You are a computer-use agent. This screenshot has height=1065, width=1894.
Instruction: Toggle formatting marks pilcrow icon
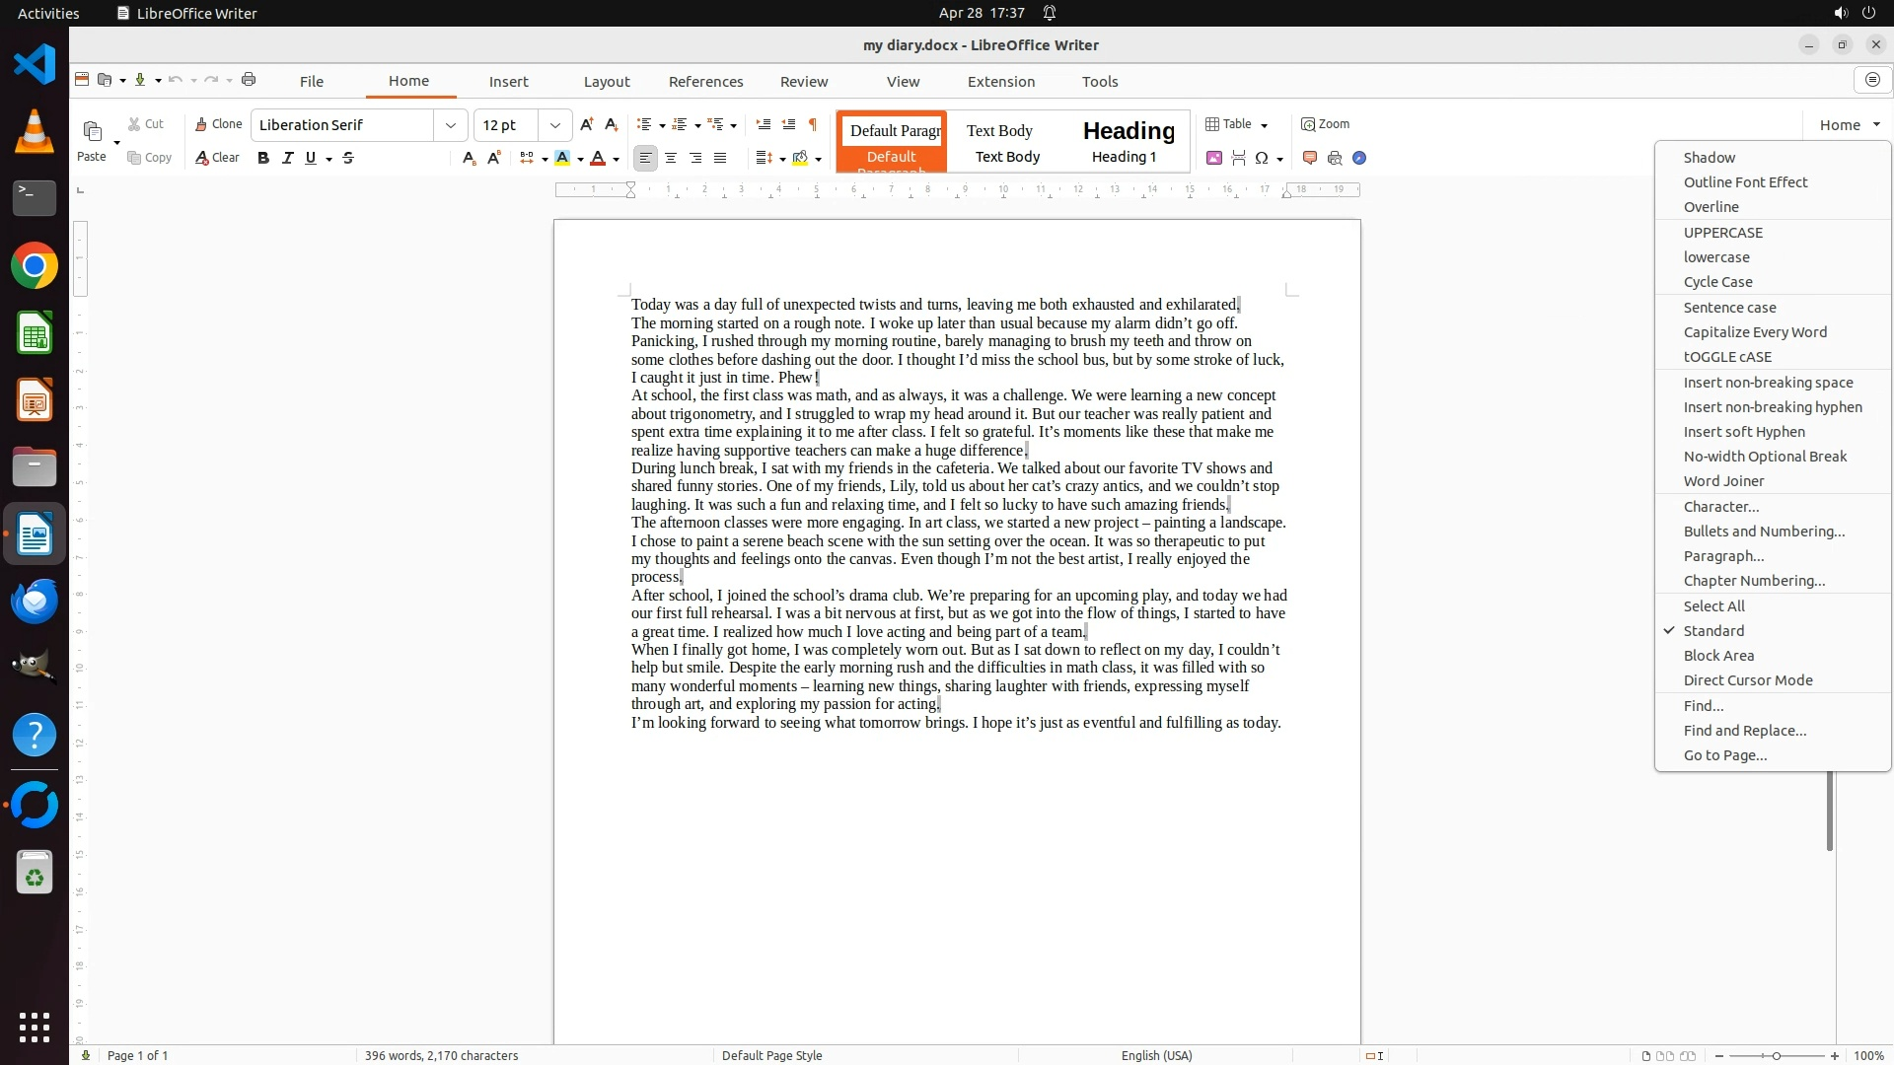coord(813,124)
